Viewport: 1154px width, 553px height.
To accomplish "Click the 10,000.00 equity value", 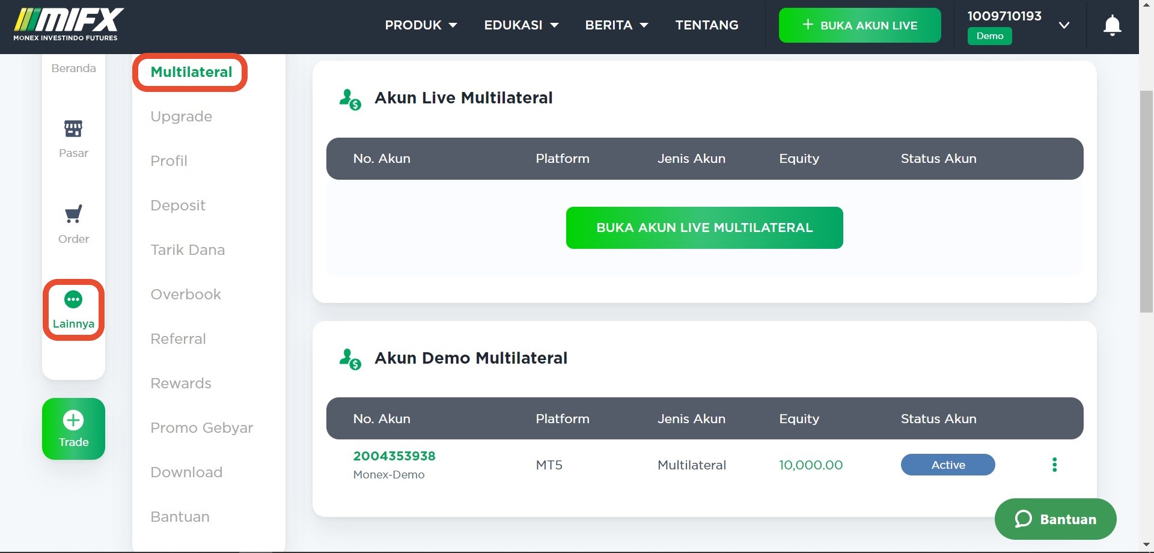I will point(811,465).
